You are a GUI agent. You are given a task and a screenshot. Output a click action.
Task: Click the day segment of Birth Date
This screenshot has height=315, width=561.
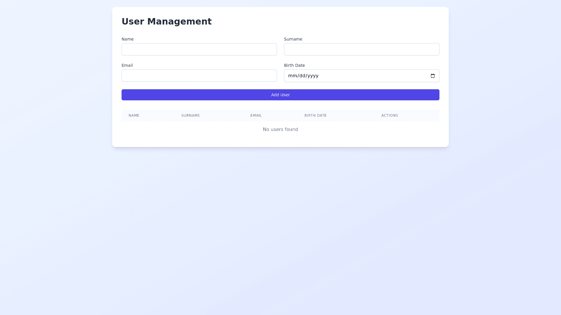coord(302,76)
